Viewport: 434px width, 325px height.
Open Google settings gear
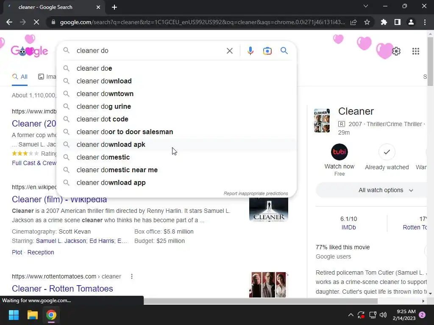coord(396,51)
